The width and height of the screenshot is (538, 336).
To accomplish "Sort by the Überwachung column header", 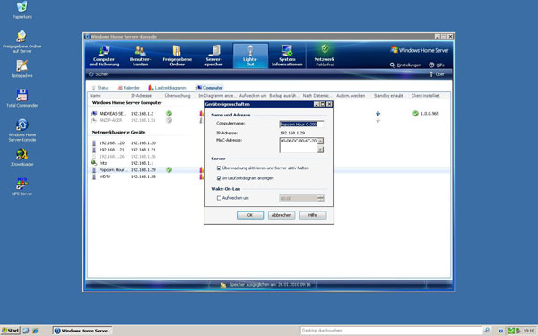I will tap(178, 96).
